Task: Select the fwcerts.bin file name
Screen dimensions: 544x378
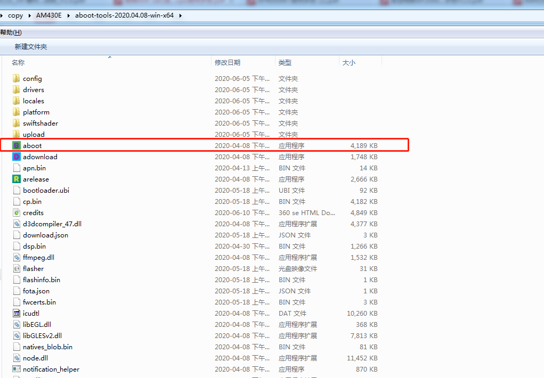Action: pyautogui.click(x=39, y=302)
